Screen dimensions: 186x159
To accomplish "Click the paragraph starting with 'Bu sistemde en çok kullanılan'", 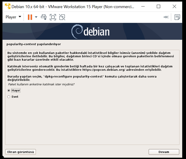I will coord(91,56).
